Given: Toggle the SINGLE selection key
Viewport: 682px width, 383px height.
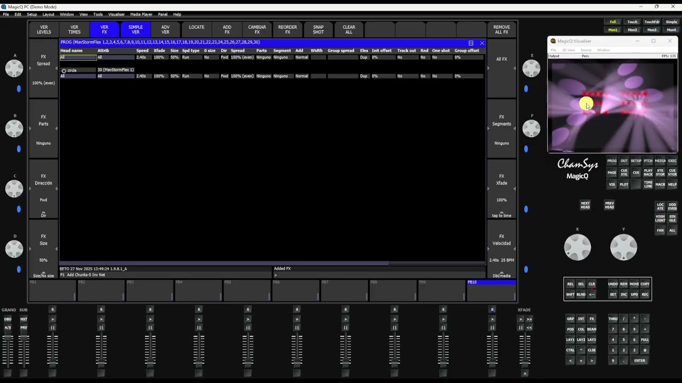Looking at the screenshot, I should (672, 218).
